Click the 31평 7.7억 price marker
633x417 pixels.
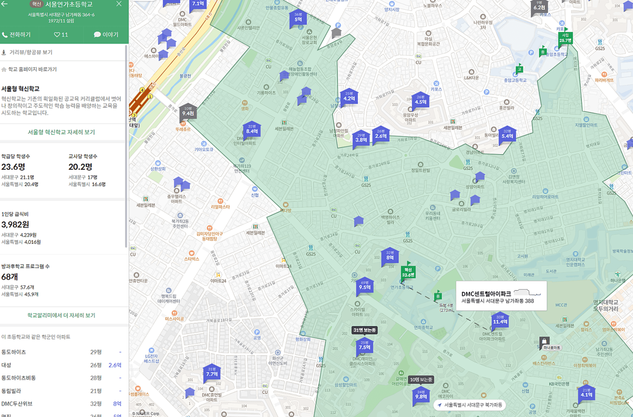pyautogui.click(x=212, y=373)
